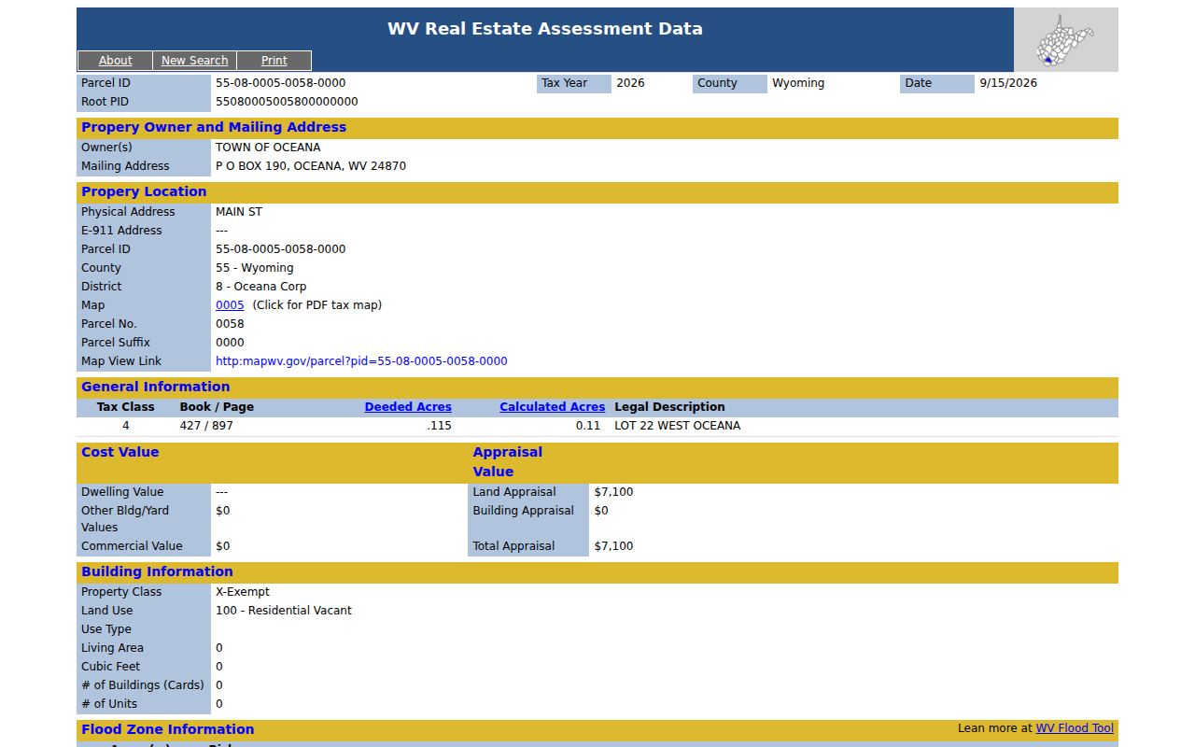This screenshot has height=747, width=1195.
Task: Select the Total Appraisal value $7,100
Action: click(613, 546)
